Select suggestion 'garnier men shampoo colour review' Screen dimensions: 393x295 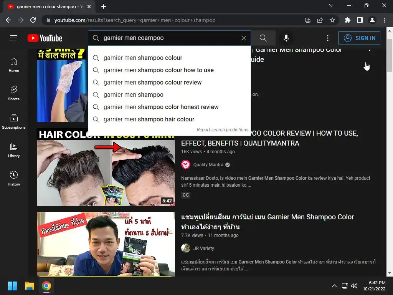click(x=169, y=82)
